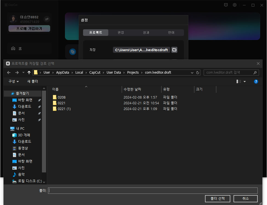Click the search magnifier icon

[x=255, y=73]
